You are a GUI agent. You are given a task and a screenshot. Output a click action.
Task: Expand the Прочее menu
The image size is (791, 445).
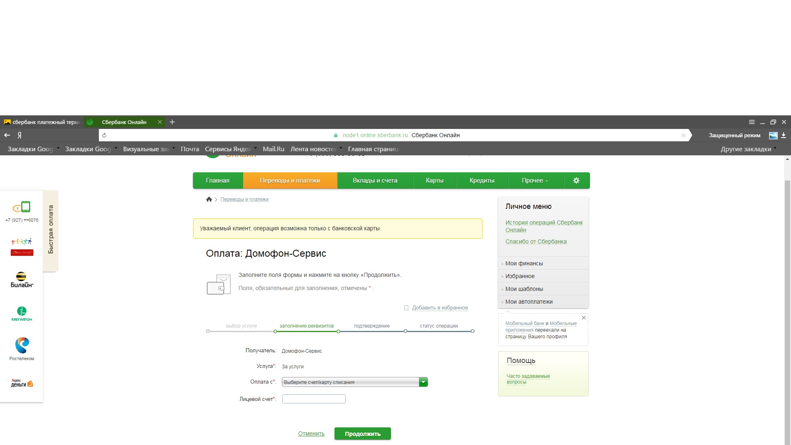click(x=534, y=180)
